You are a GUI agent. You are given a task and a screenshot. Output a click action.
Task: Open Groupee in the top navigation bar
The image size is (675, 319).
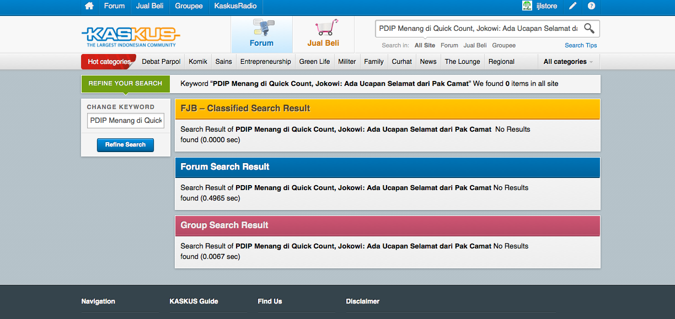point(189,6)
